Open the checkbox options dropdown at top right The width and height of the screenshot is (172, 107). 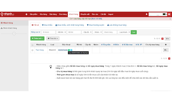tap(167, 39)
